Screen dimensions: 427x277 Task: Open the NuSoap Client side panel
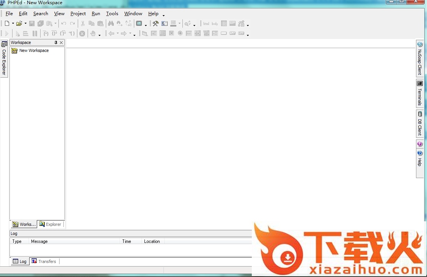(420, 59)
